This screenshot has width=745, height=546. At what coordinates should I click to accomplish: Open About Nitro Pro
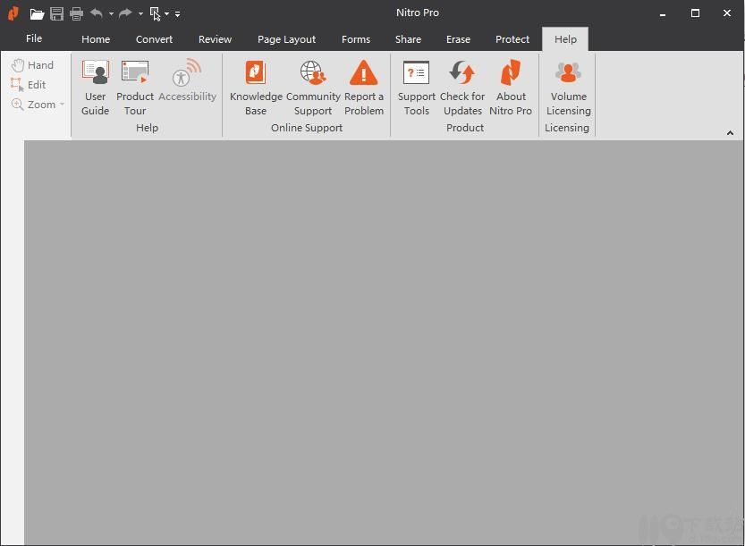tap(511, 88)
